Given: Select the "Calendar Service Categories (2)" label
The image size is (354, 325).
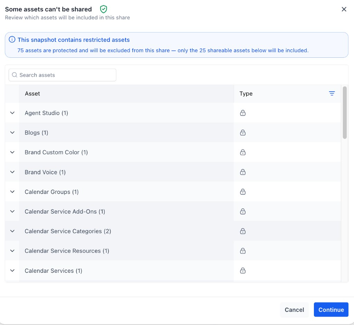Looking at the screenshot, I should [x=68, y=231].
